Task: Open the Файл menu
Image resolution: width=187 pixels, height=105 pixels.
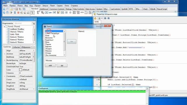Action: [6, 6]
